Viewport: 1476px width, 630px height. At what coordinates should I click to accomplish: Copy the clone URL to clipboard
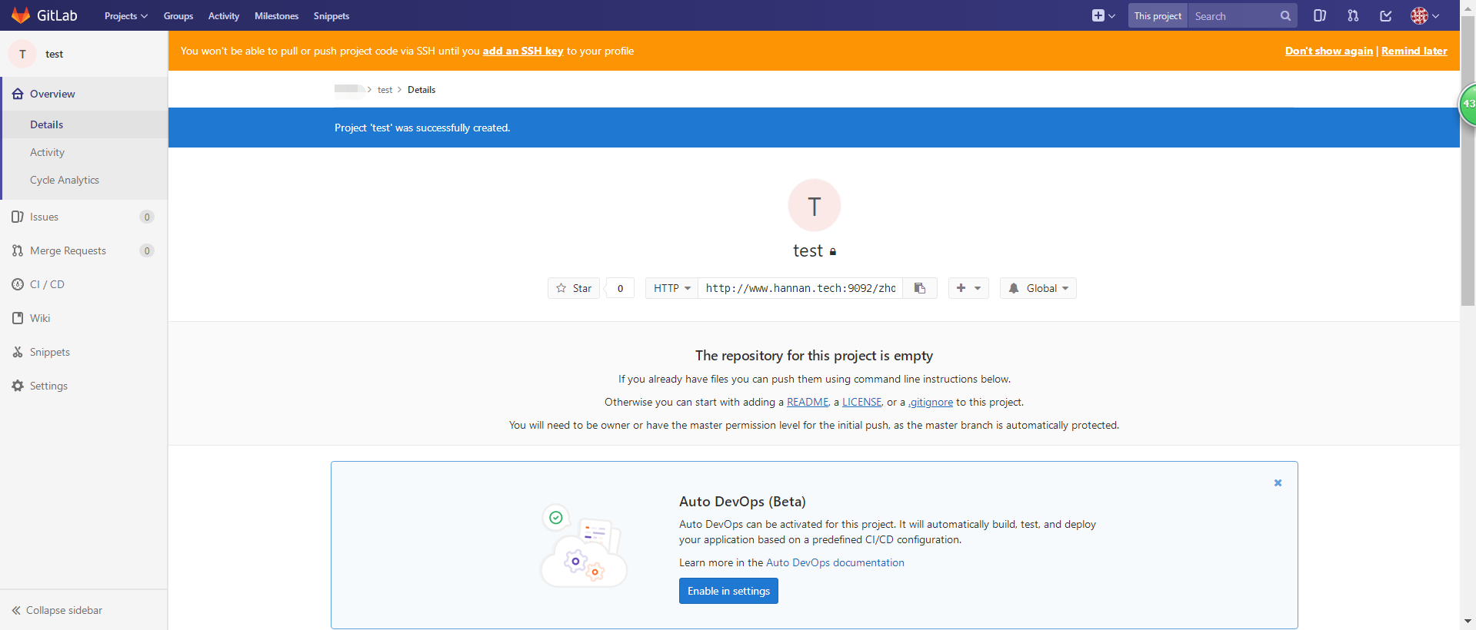pyautogui.click(x=920, y=288)
